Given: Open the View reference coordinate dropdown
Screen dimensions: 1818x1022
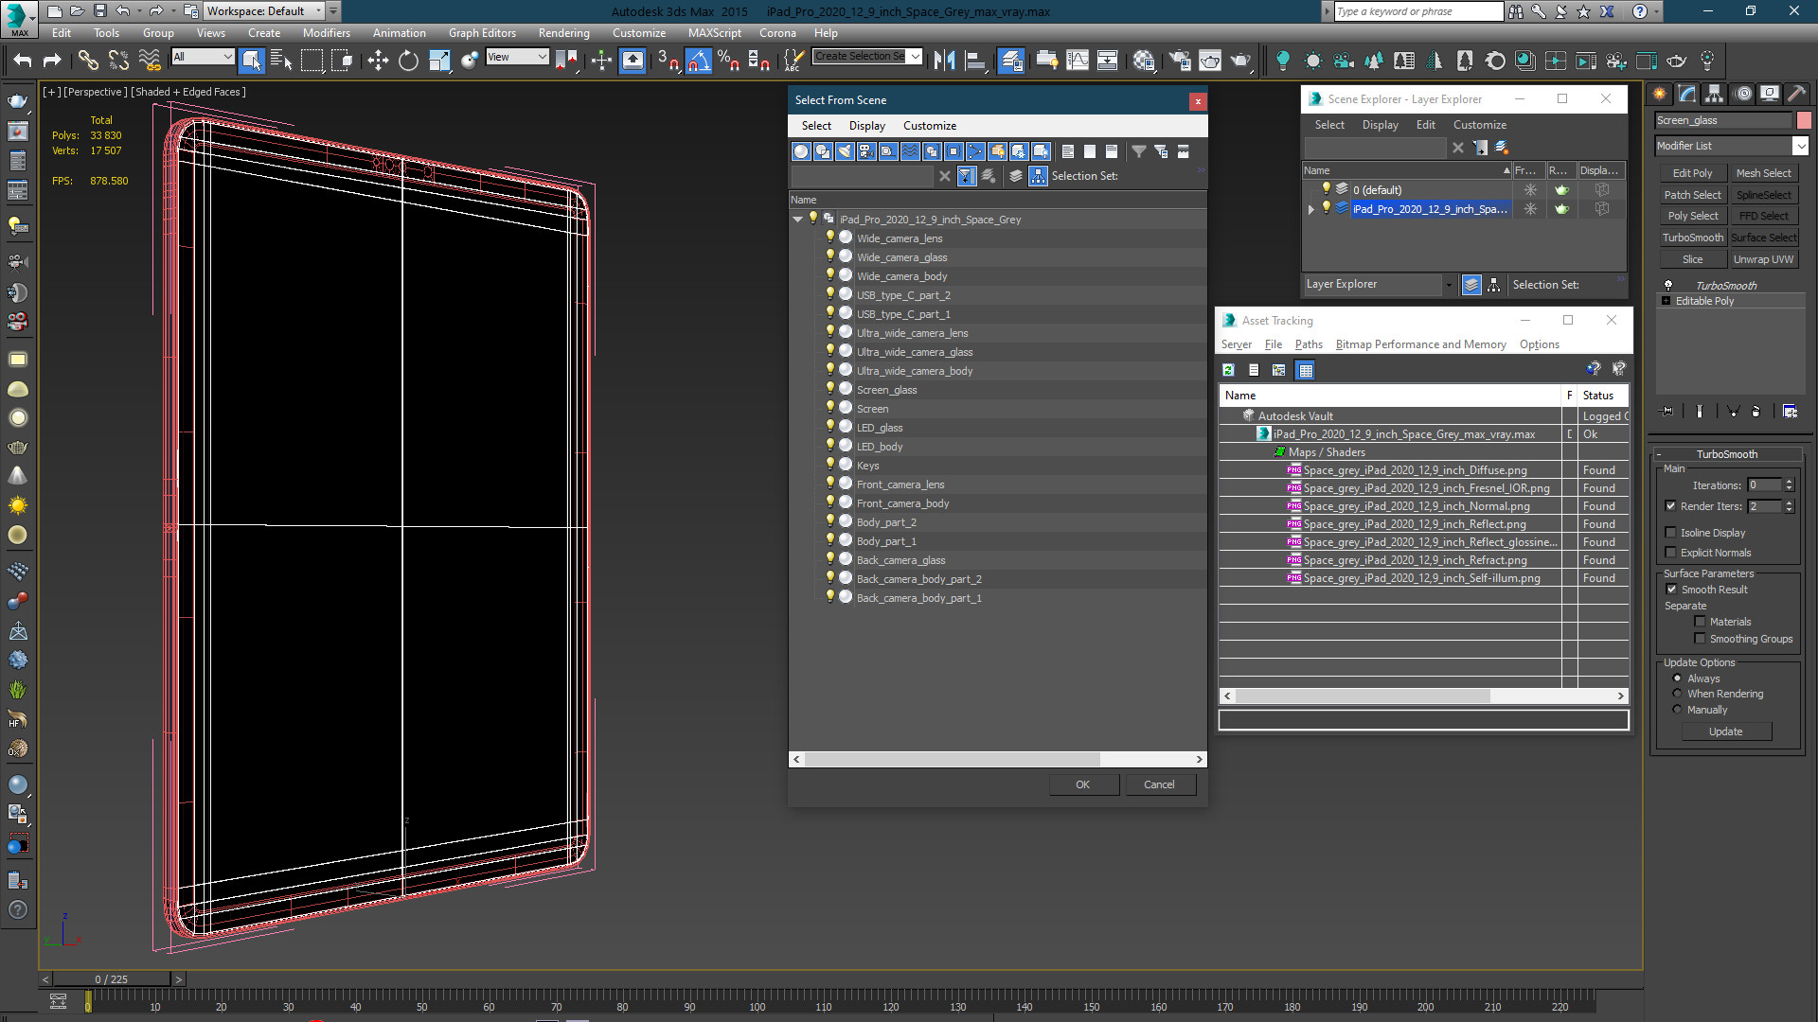Looking at the screenshot, I should click(x=517, y=57).
